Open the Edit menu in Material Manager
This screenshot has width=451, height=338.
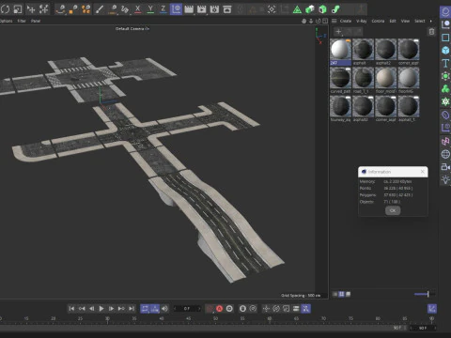(x=393, y=21)
